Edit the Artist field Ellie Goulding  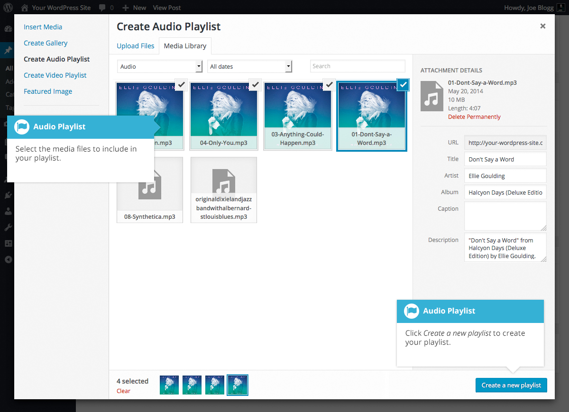(x=505, y=176)
